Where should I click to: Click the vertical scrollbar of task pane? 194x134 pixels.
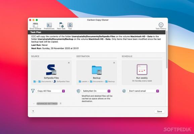coord(167,49)
